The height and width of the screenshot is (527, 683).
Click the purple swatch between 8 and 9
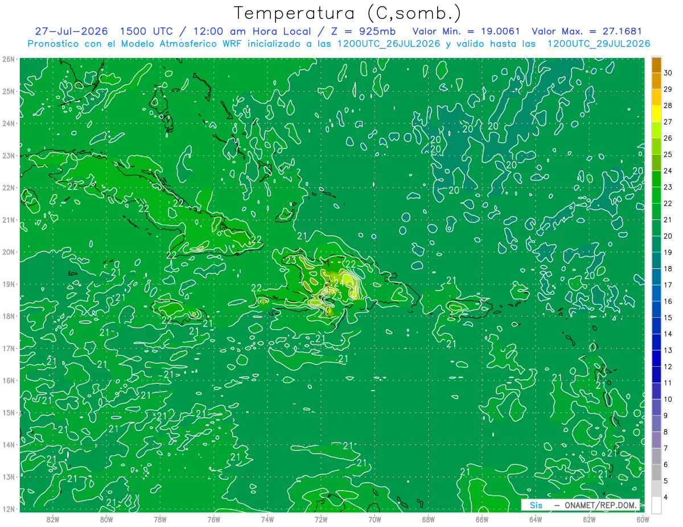pyautogui.click(x=656, y=425)
